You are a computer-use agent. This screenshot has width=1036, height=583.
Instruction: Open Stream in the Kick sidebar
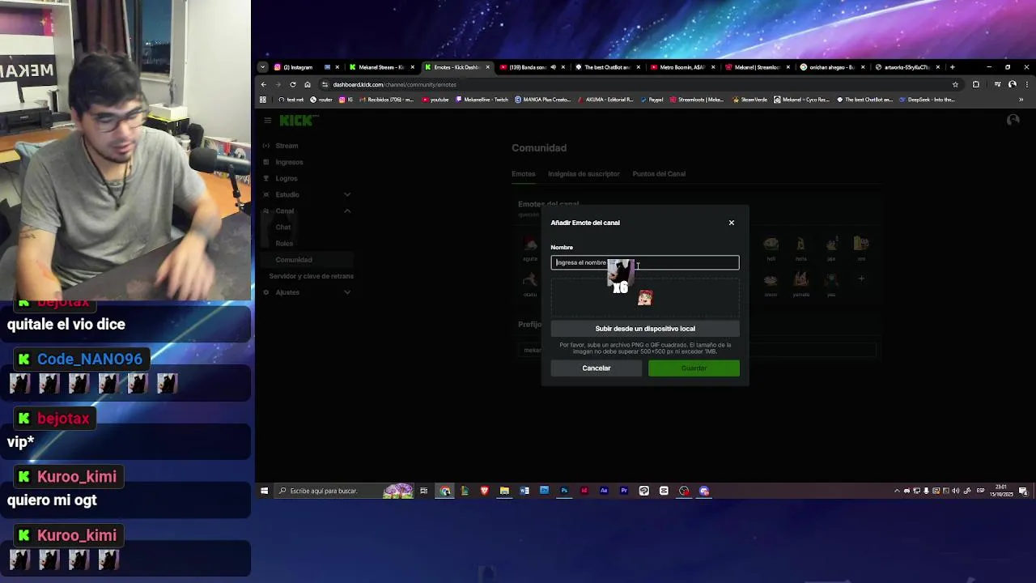tap(287, 146)
